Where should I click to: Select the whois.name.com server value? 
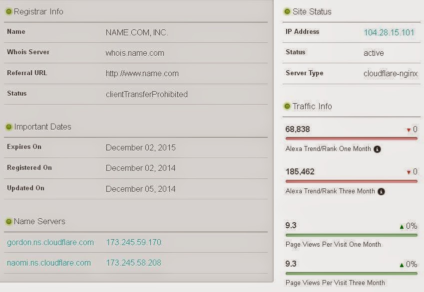[x=135, y=53]
